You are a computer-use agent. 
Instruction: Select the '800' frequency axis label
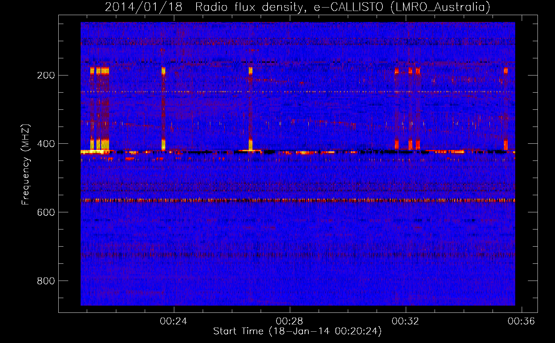pyautogui.click(x=46, y=281)
